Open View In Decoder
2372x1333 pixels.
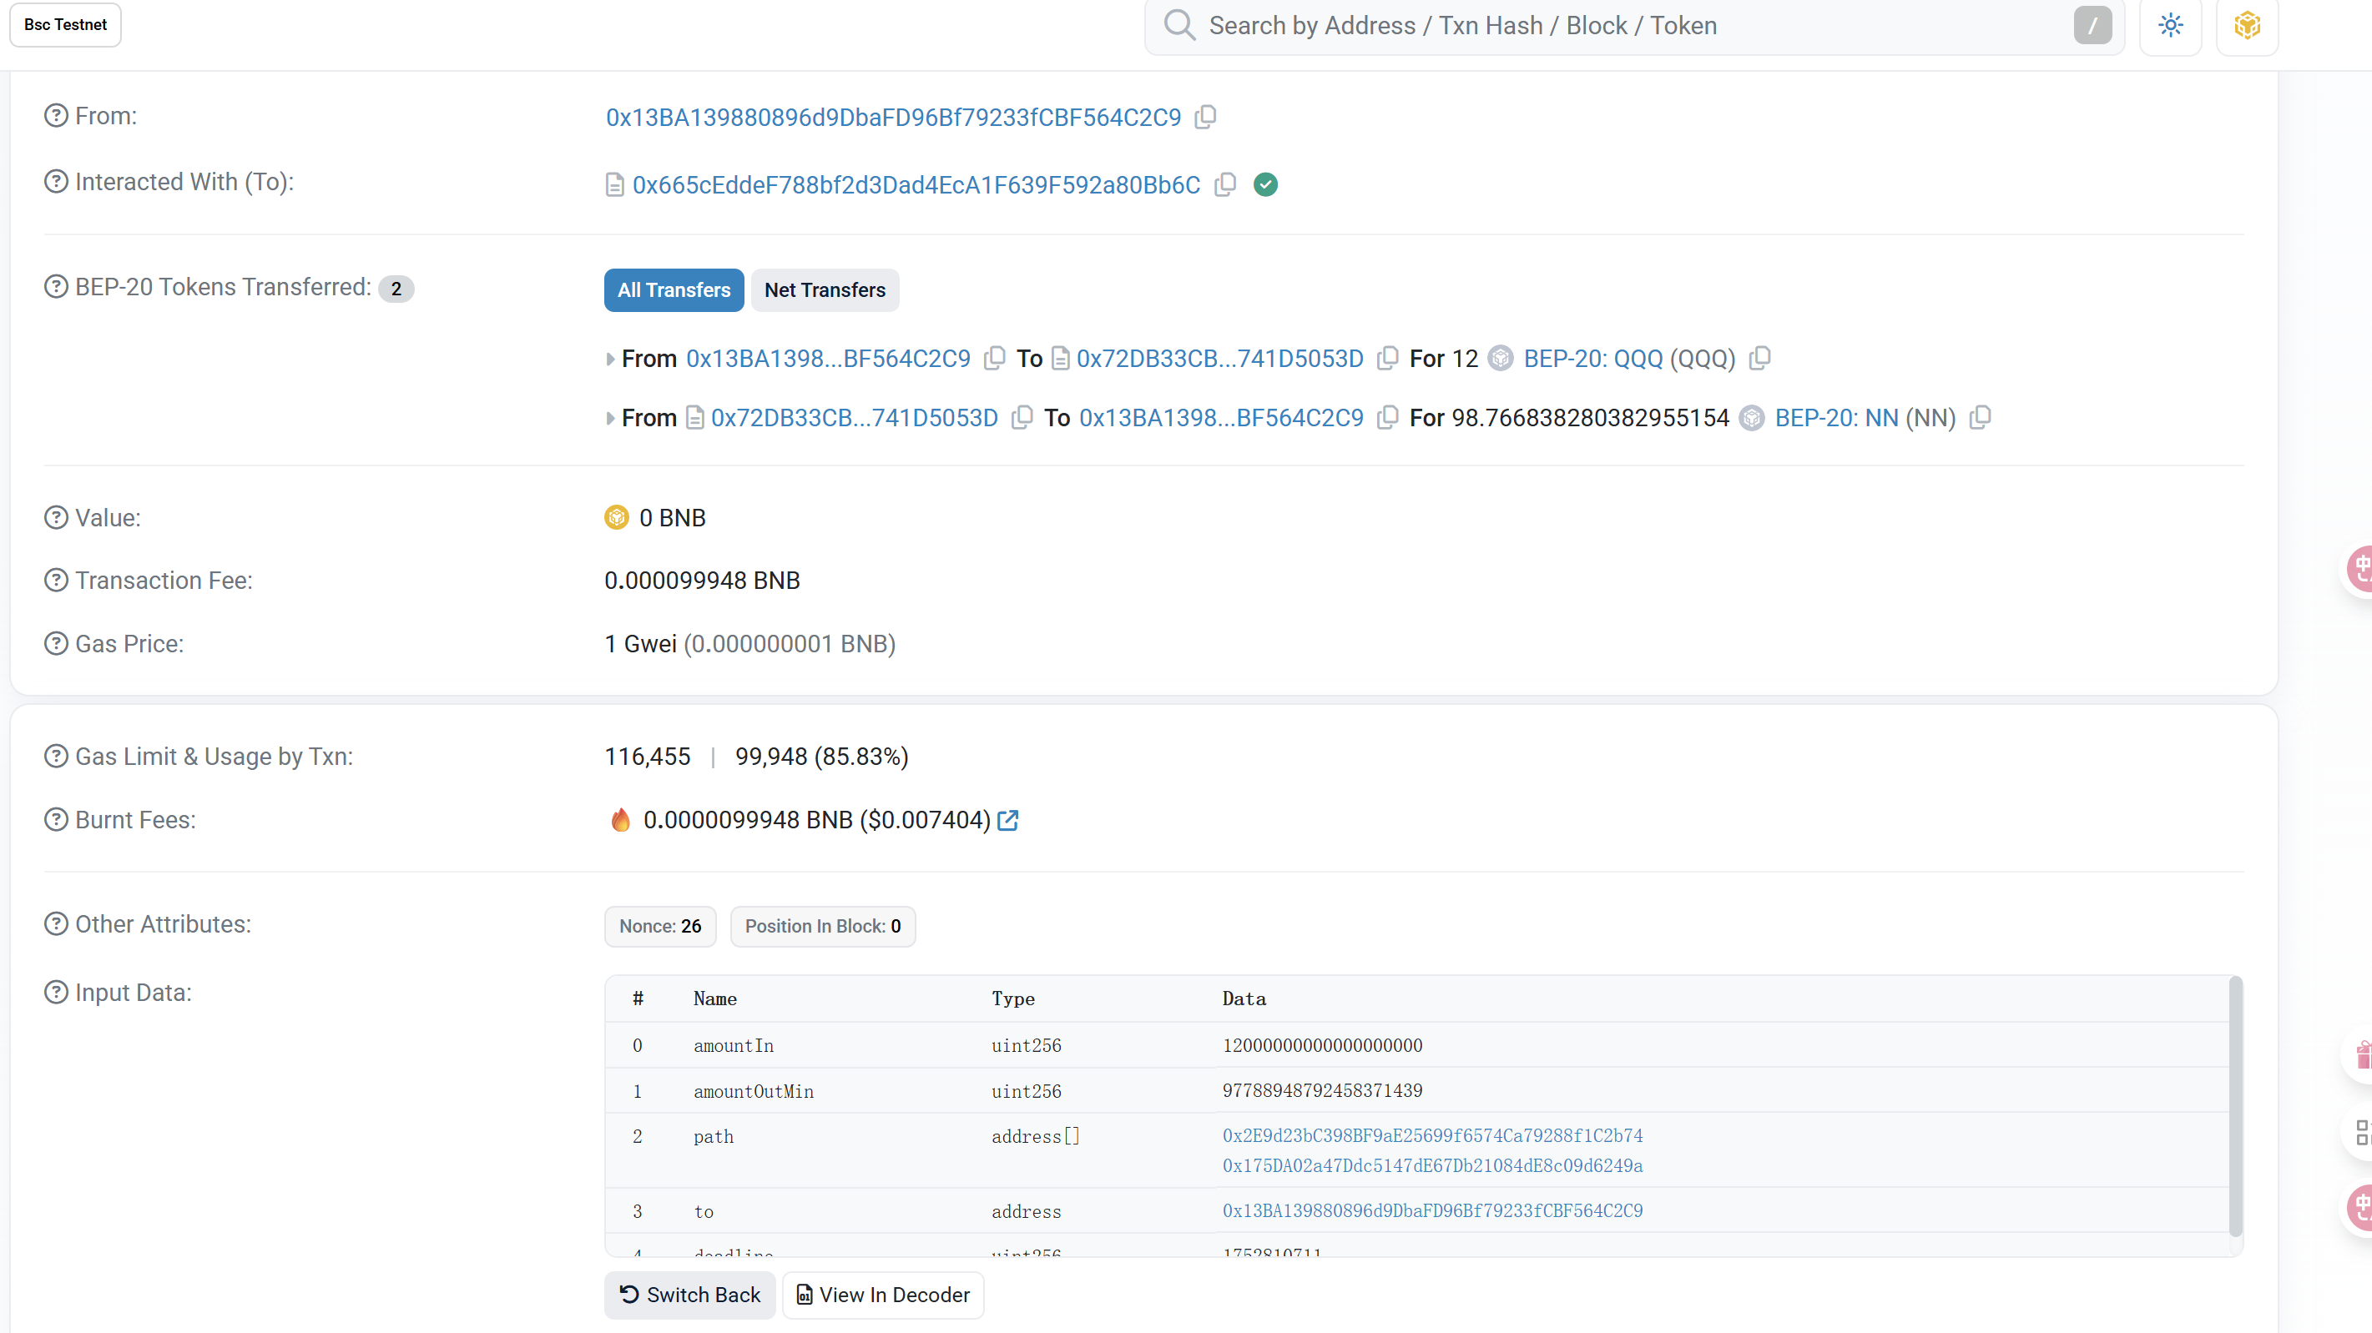click(x=882, y=1295)
